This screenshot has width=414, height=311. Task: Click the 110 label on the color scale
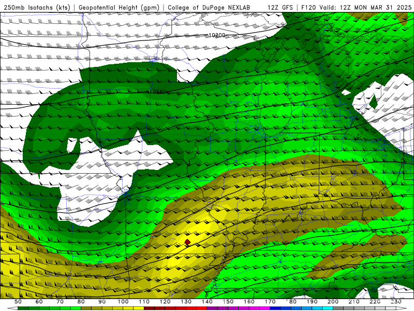pos(144,302)
